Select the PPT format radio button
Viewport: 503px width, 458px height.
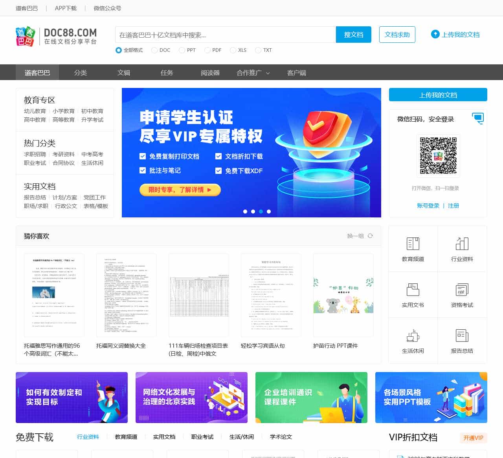(182, 50)
